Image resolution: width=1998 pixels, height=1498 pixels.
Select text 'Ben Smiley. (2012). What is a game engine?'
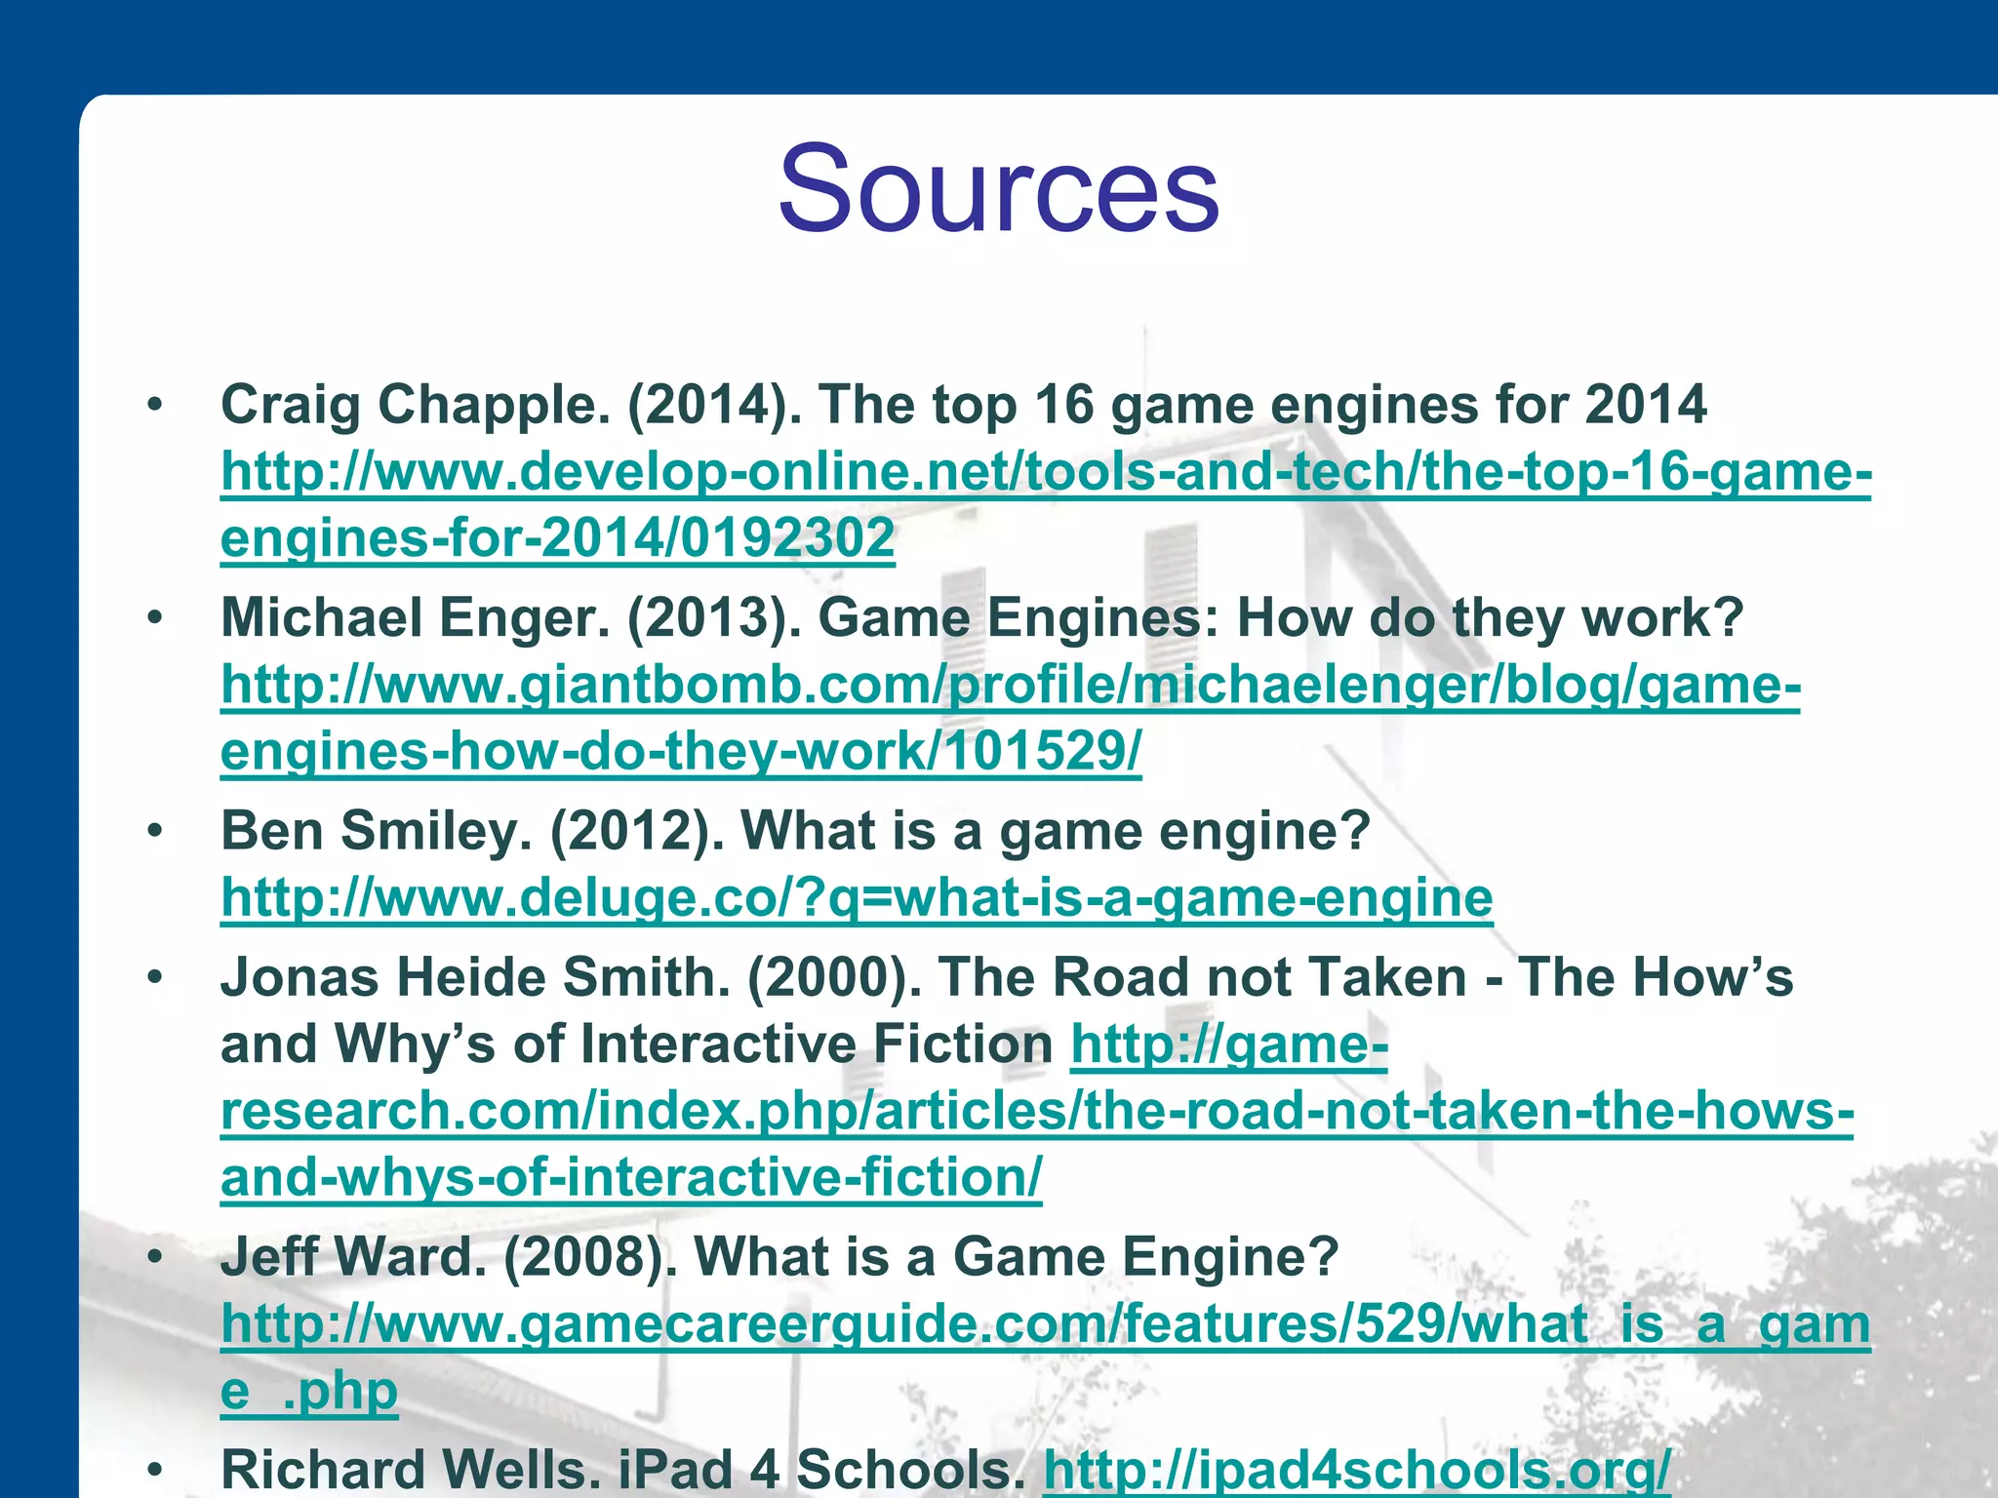[796, 831]
